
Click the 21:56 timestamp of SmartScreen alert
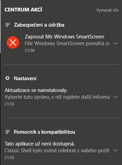point(29,51)
